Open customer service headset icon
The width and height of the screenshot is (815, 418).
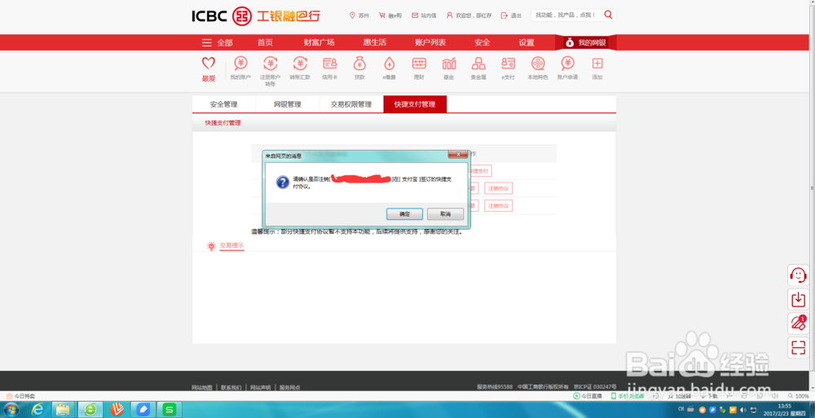coord(798,275)
